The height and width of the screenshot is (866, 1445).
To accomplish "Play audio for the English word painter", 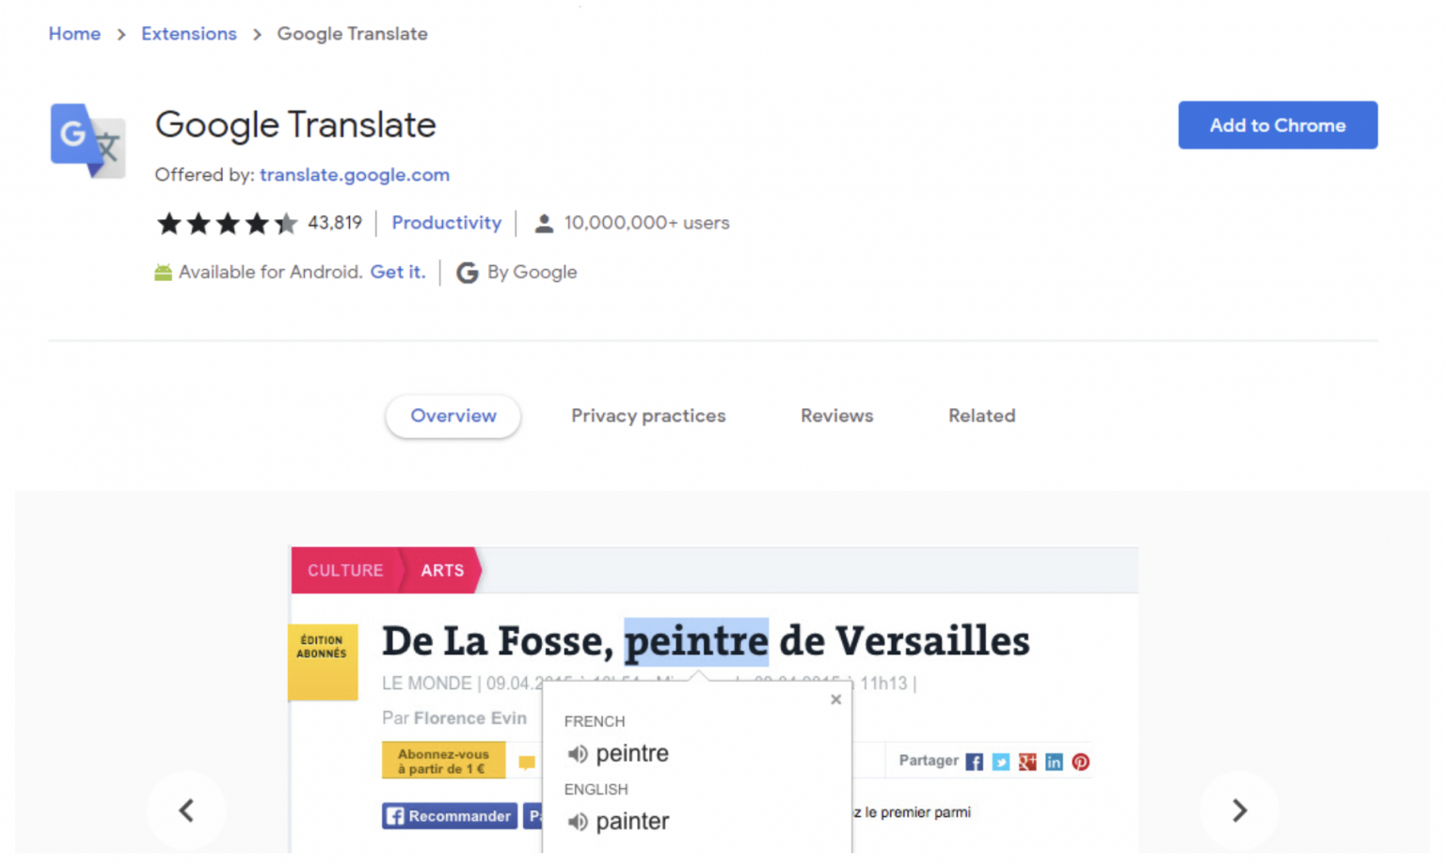I will click(x=578, y=822).
